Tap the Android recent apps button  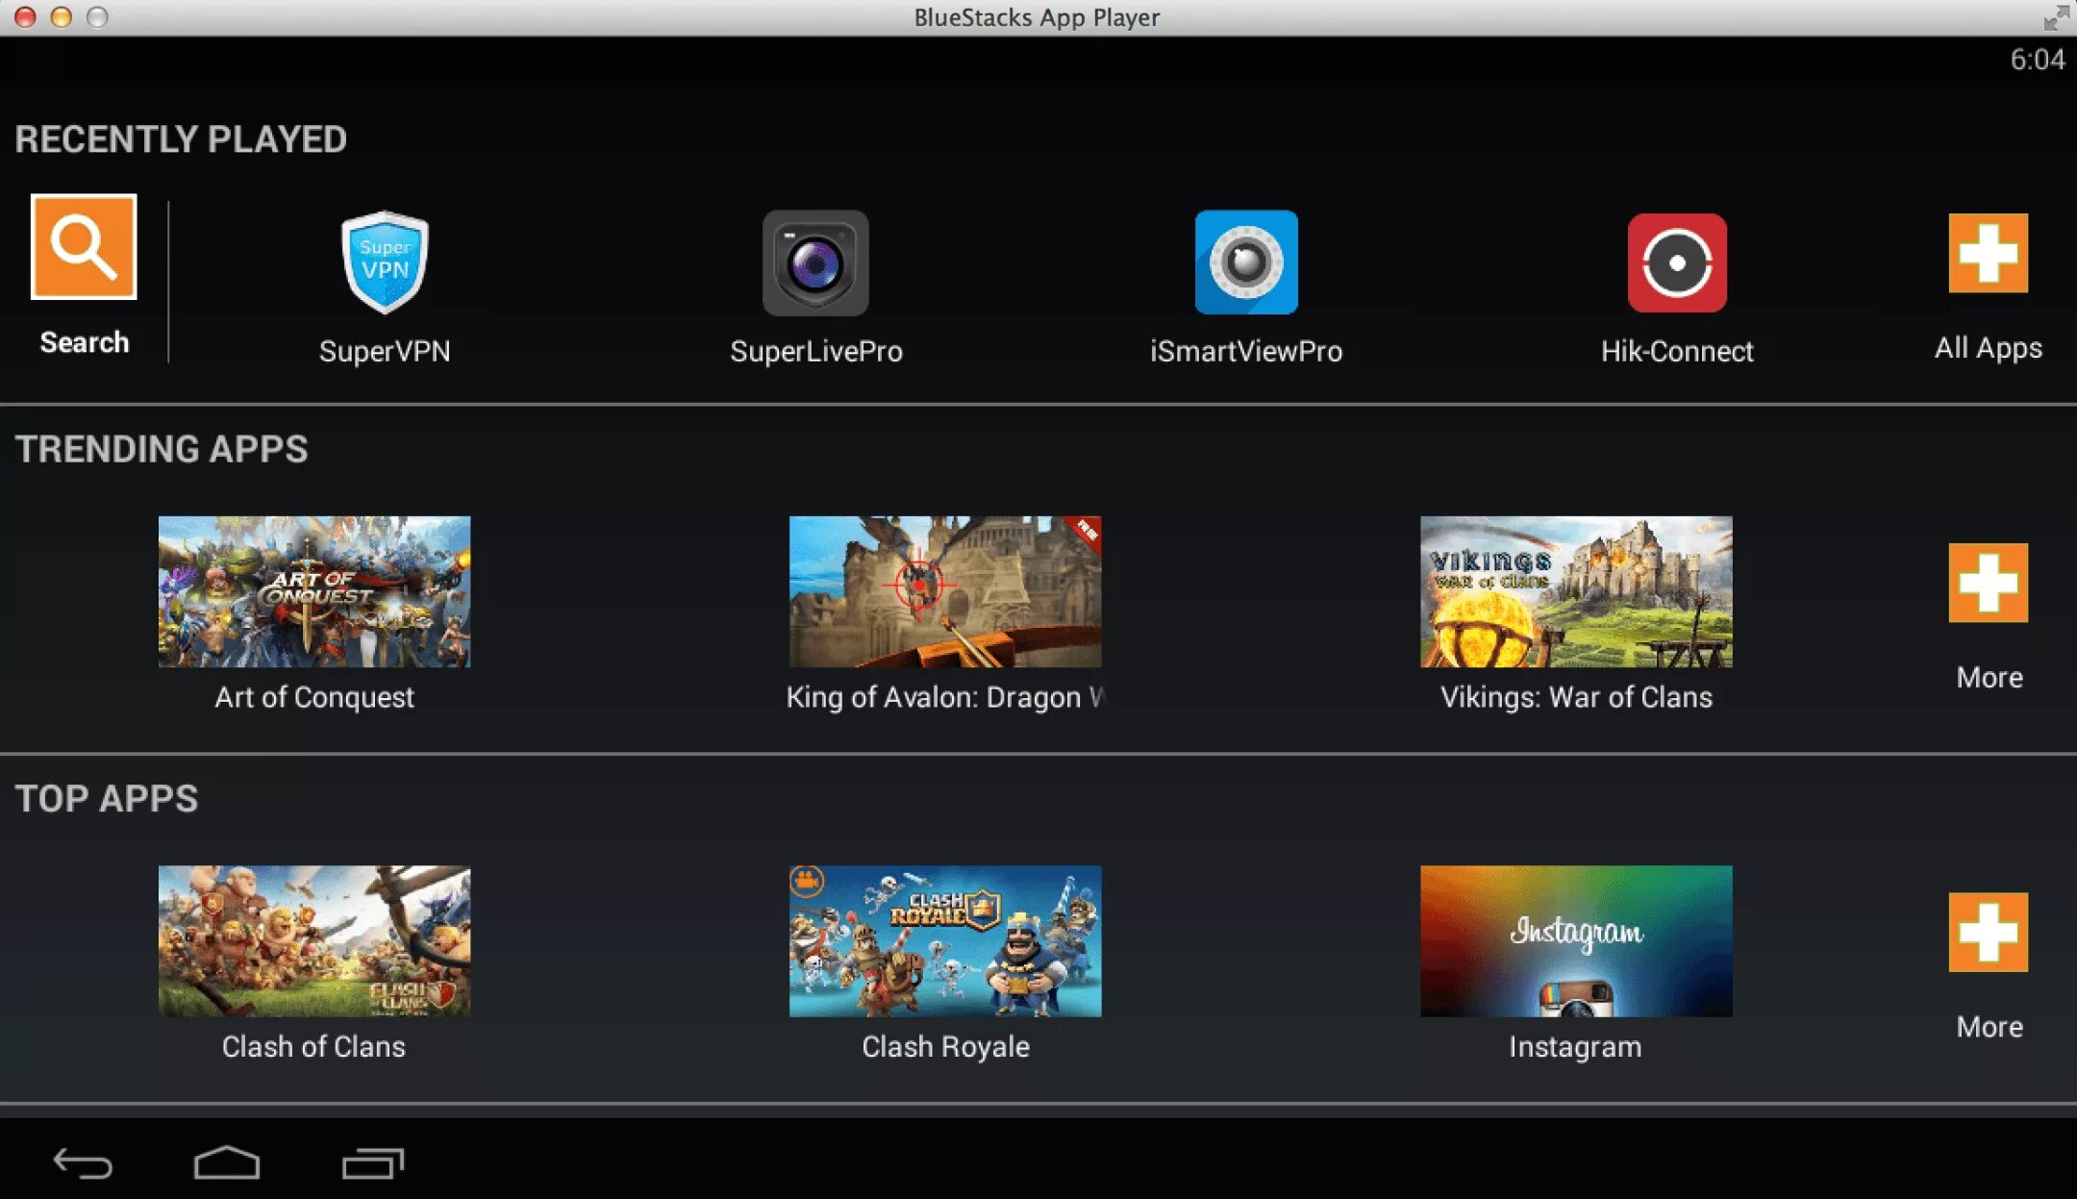tap(373, 1162)
